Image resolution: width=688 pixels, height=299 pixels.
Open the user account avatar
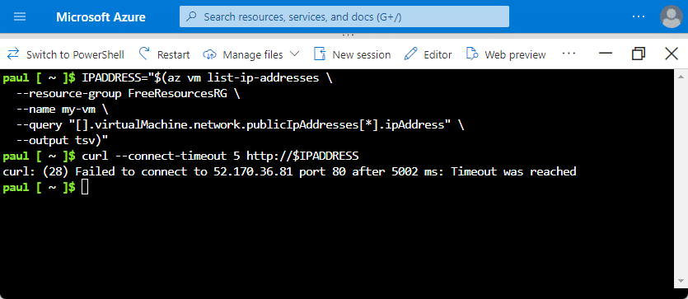coord(672,16)
